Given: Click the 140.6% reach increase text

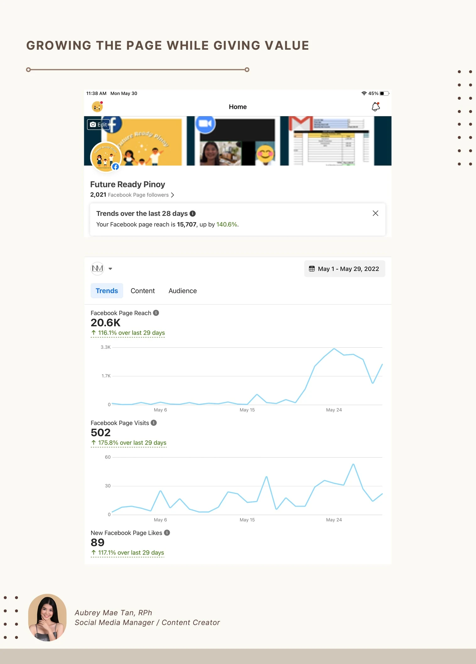Looking at the screenshot, I should click(x=227, y=225).
